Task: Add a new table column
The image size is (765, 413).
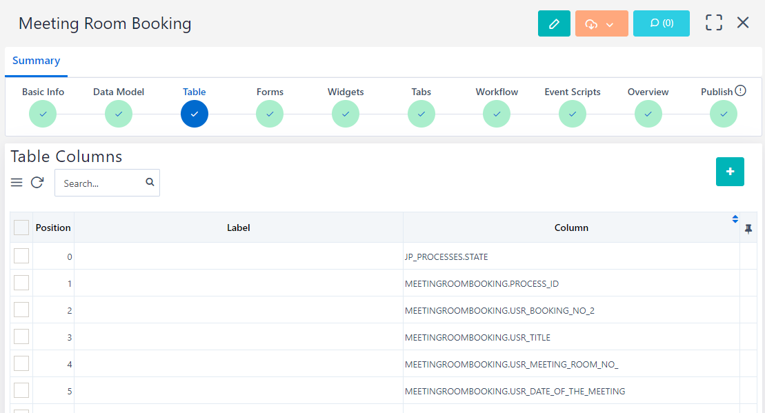Action: [730, 172]
